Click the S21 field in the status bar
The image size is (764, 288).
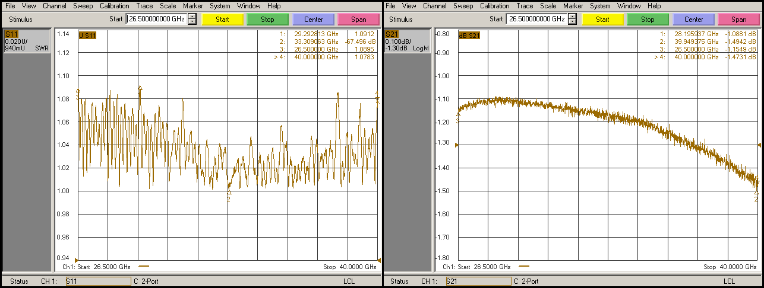[478, 281]
